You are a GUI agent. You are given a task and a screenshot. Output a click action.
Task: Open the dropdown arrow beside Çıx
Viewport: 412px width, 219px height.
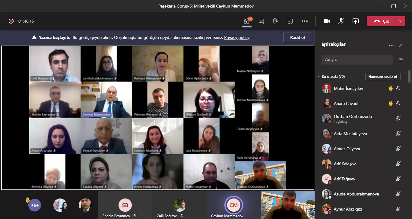tap(400, 21)
